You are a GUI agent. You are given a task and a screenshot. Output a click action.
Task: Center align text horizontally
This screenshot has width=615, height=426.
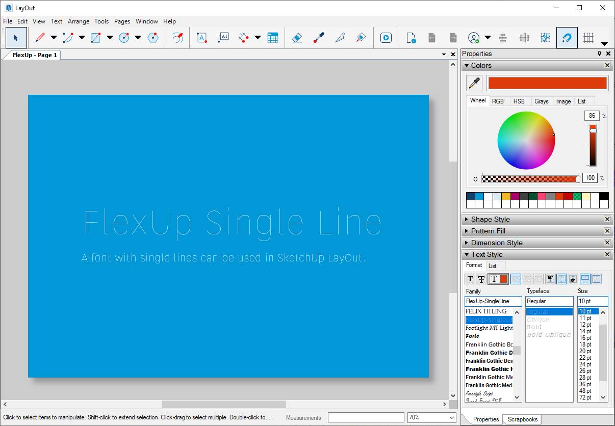[x=527, y=279]
